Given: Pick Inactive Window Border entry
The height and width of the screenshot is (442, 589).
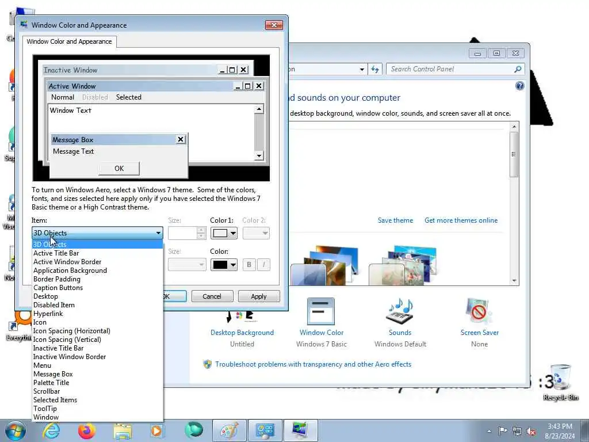Looking at the screenshot, I should coord(98,357).
